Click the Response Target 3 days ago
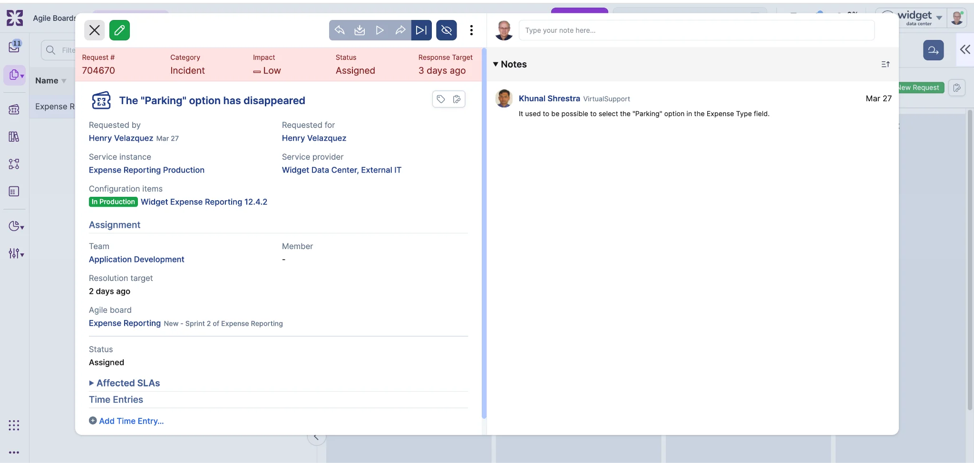The width and height of the screenshot is (974, 463). 442,70
